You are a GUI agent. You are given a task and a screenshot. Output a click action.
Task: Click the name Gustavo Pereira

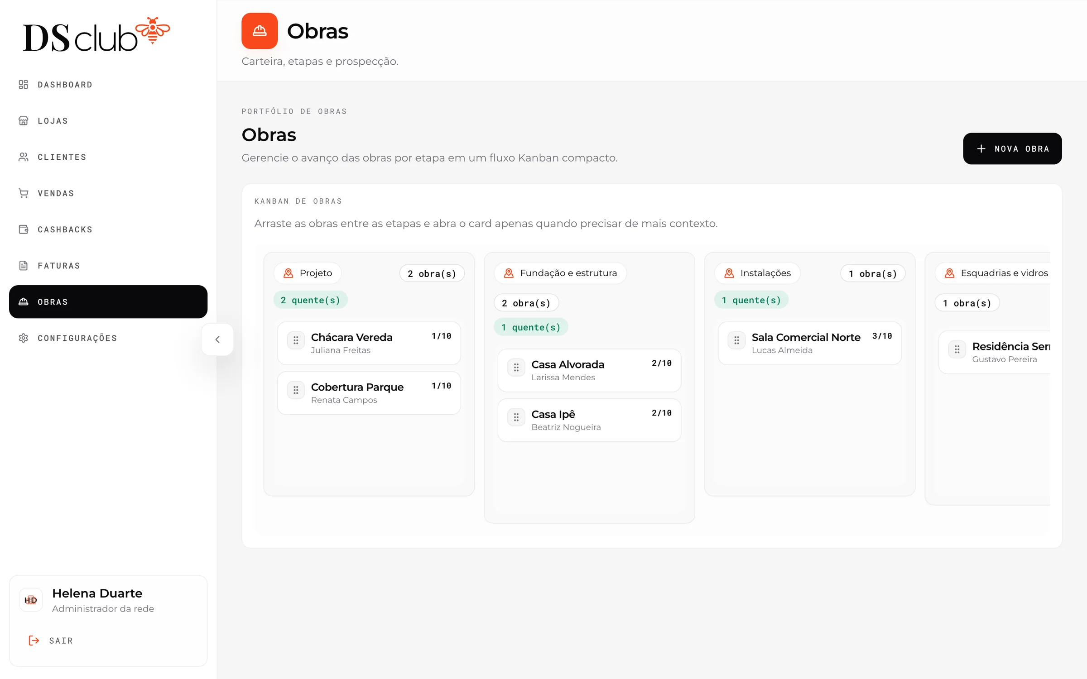tap(1005, 359)
